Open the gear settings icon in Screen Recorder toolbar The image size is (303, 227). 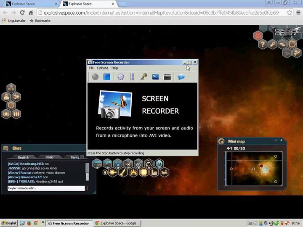tap(121, 77)
